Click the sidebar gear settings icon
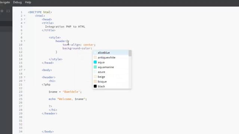 tap(2, 11)
